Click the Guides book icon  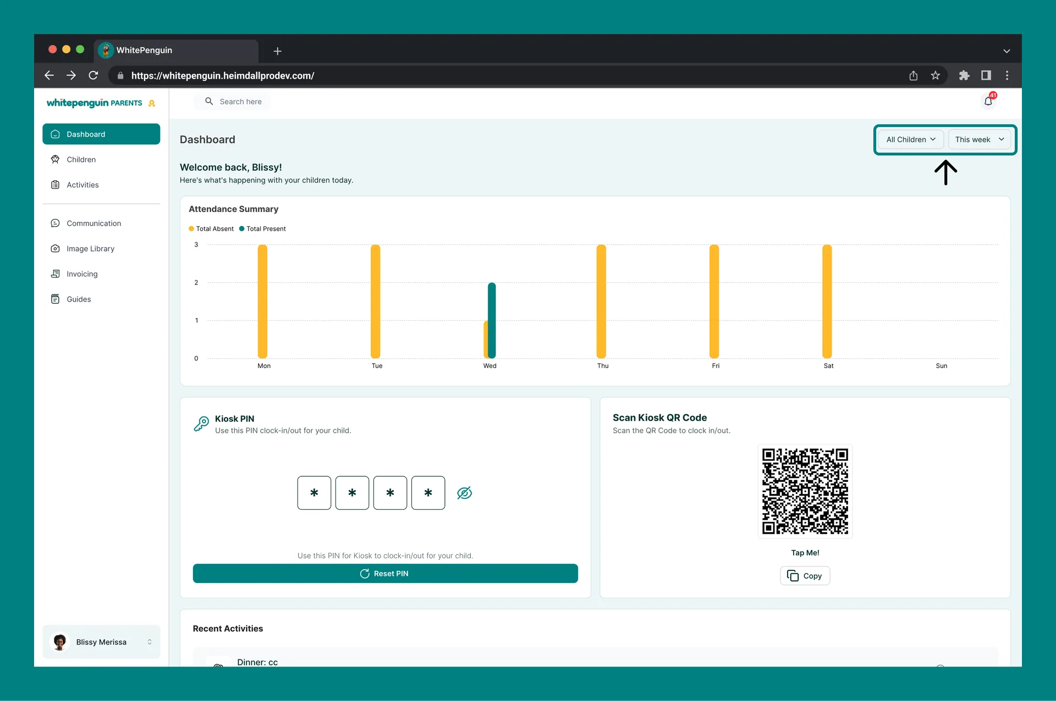(x=55, y=299)
